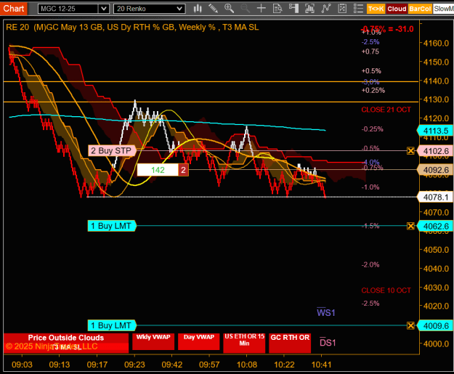The height and width of the screenshot is (374, 454).
Task: Click the zoom out magnifier icon
Action: [245, 9]
